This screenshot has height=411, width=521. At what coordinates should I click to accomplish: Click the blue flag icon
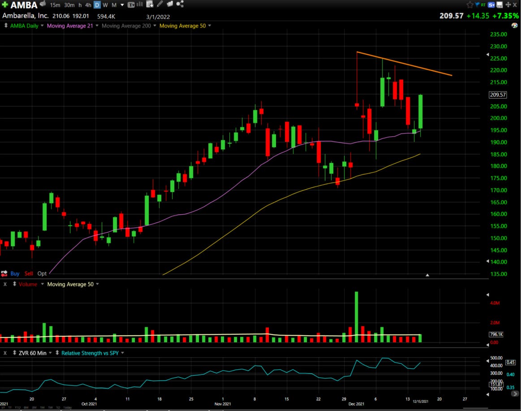point(477,4)
